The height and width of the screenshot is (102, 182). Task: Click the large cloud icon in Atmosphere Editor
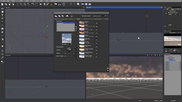[67, 16]
